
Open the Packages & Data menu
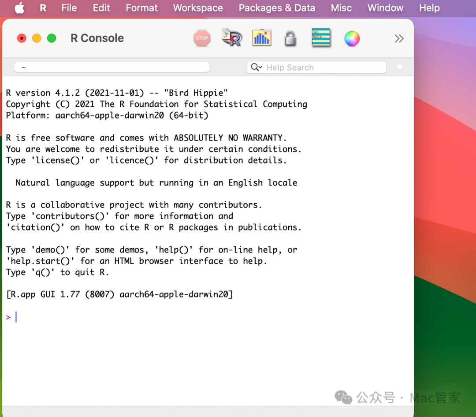click(x=277, y=8)
